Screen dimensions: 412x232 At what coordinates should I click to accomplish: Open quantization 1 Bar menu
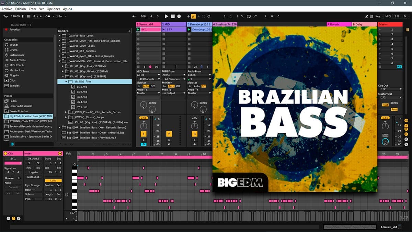[x=61, y=16]
